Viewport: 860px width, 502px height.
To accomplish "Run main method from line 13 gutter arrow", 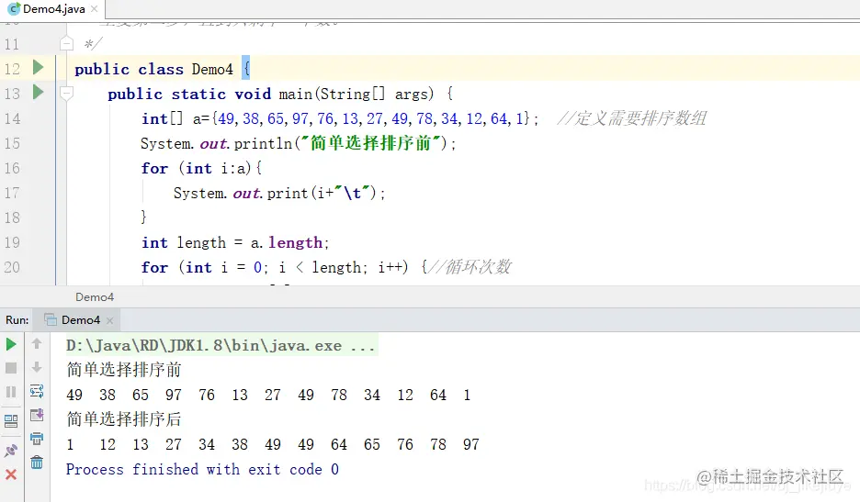I will (38, 92).
